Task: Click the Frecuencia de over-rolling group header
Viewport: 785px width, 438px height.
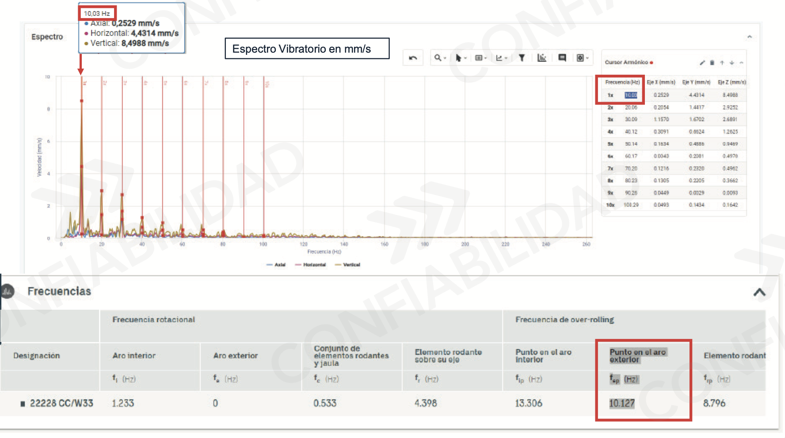Action: point(564,319)
